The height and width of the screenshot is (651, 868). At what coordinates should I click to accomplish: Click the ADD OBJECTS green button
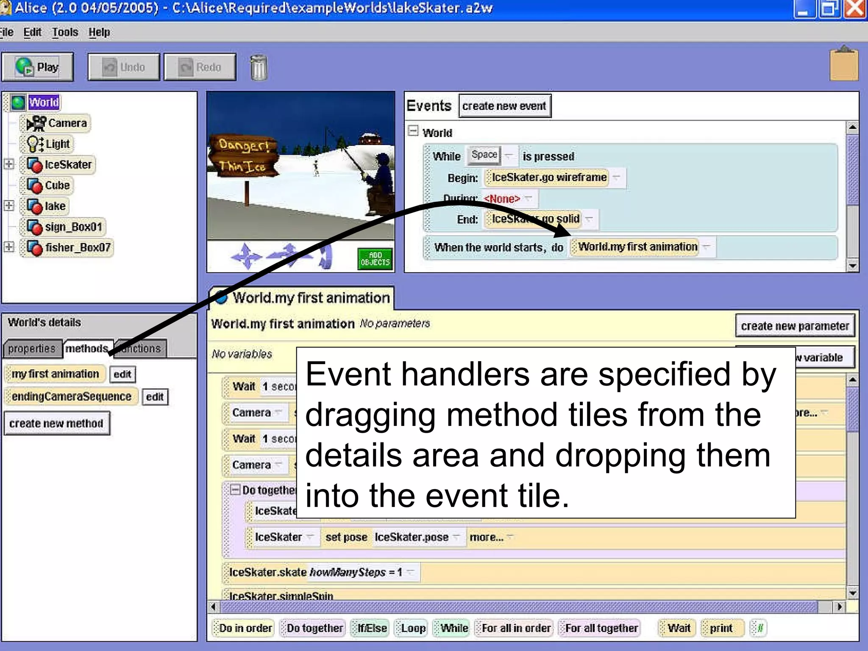click(x=375, y=259)
